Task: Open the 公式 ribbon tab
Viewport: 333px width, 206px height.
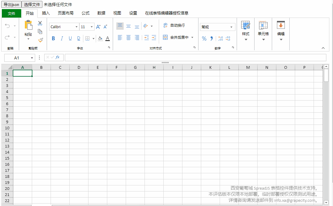Action: coord(85,13)
